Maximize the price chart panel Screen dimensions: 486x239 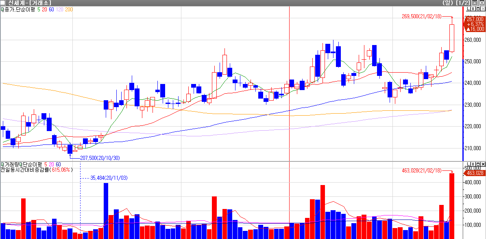tap(477, 9)
